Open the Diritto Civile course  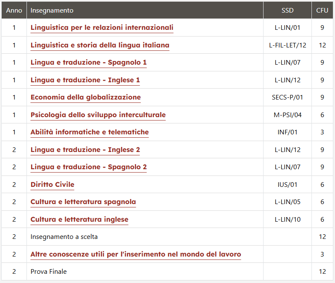[x=53, y=184]
